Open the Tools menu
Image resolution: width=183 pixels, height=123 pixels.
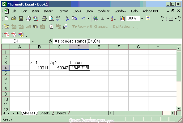[77, 11]
